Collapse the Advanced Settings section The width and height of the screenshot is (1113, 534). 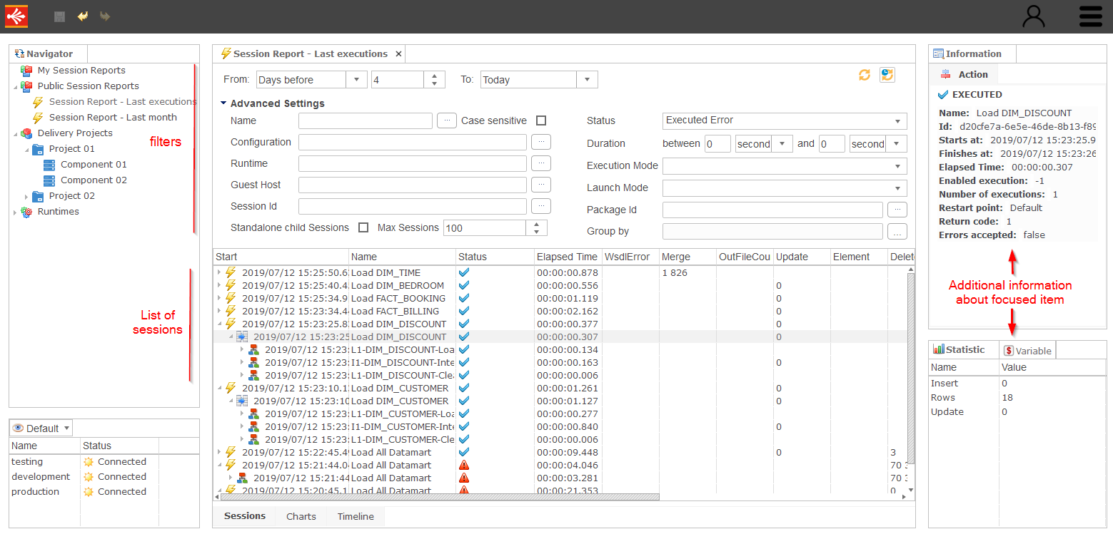click(x=224, y=103)
